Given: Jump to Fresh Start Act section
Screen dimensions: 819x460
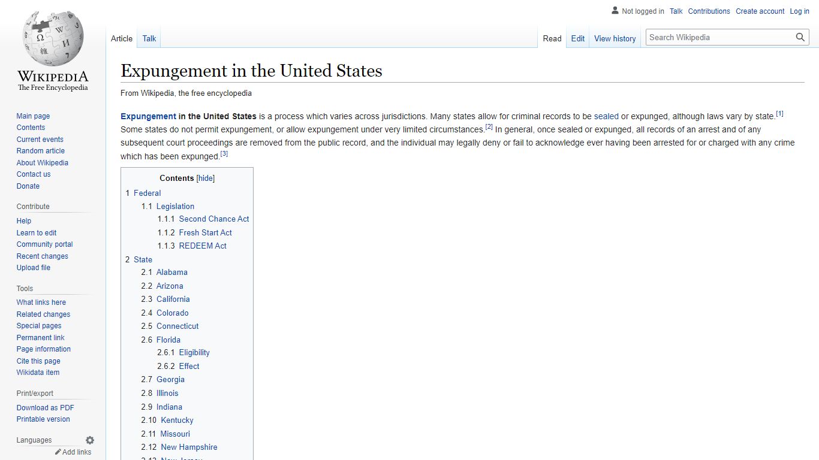Looking at the screenshot, I should (x=195, y=232).
